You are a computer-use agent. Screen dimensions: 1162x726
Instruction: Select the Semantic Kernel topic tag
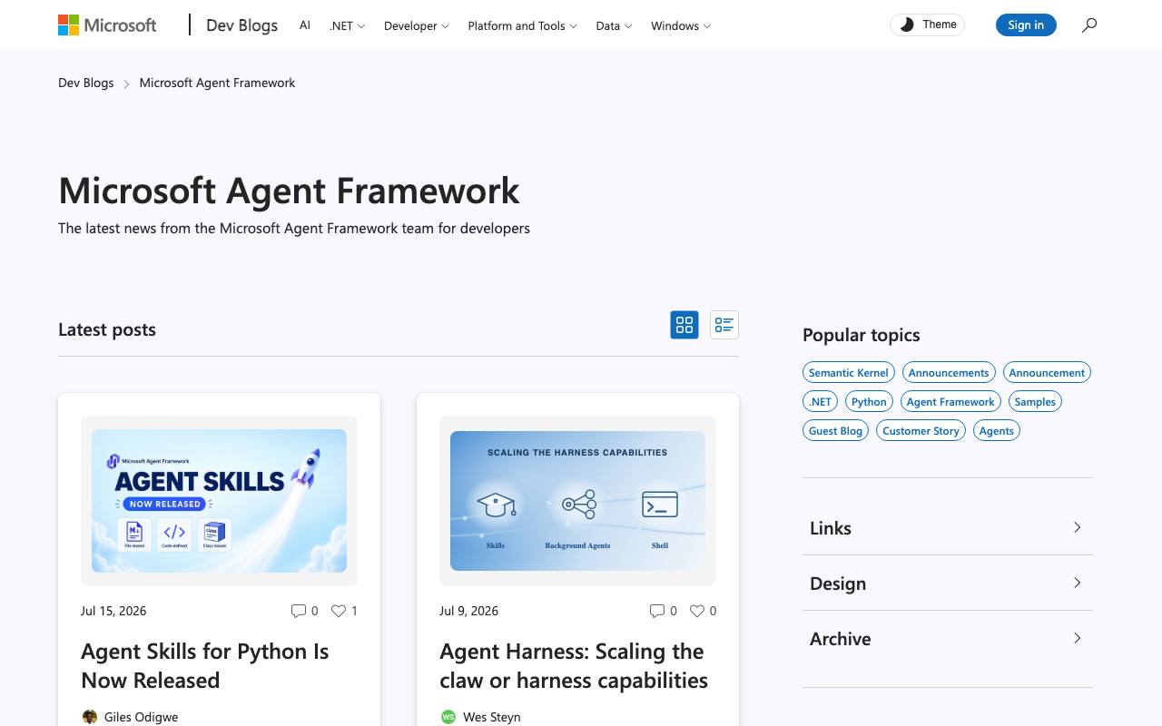tap(849, 372)
